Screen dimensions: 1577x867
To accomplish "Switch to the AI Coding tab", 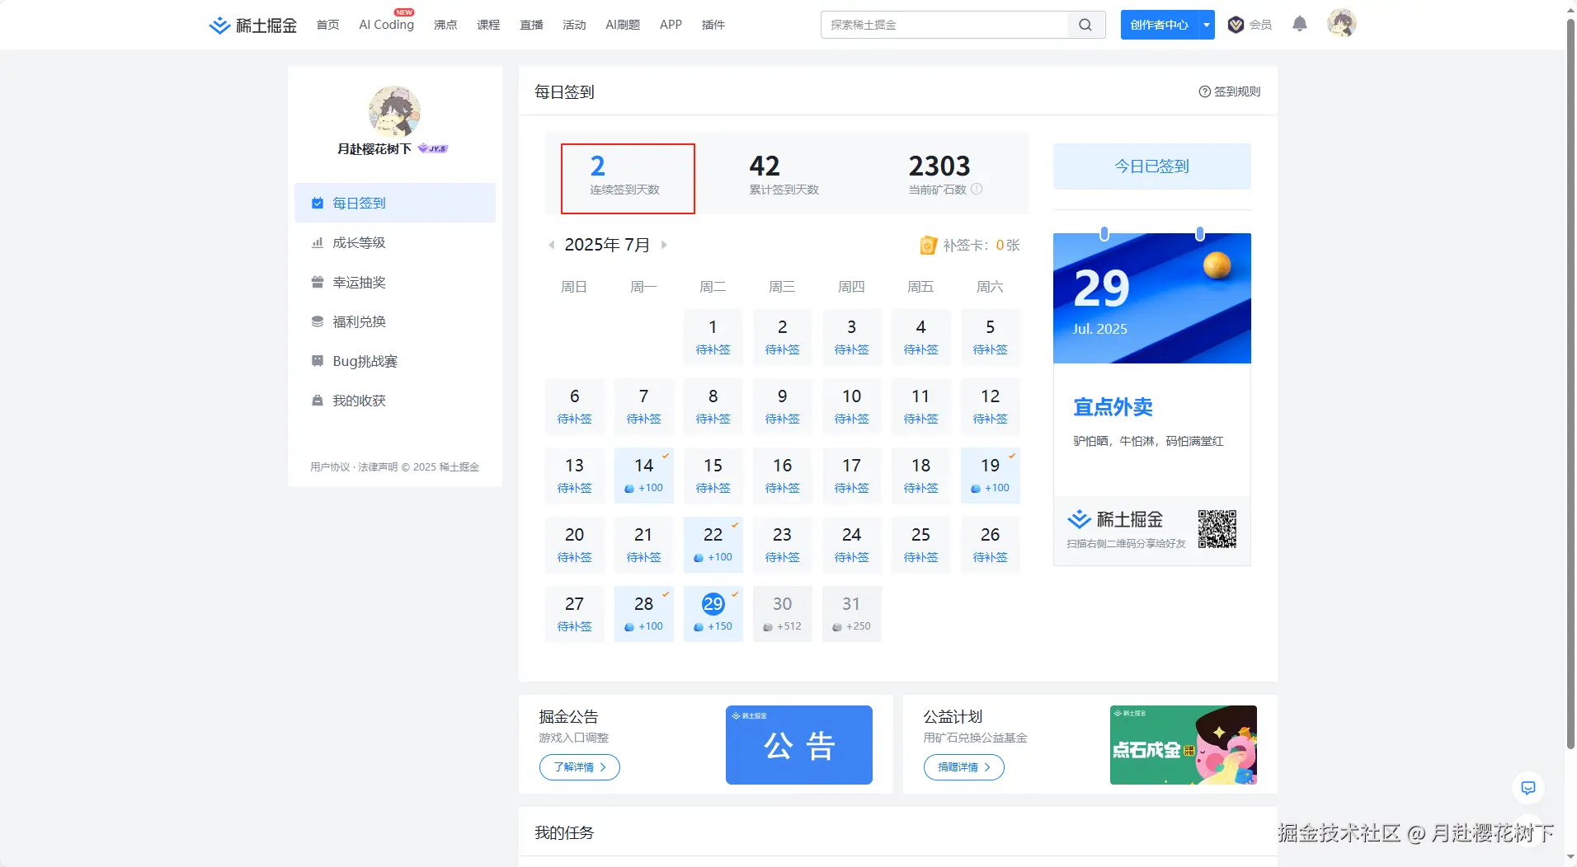I will 385,24.
